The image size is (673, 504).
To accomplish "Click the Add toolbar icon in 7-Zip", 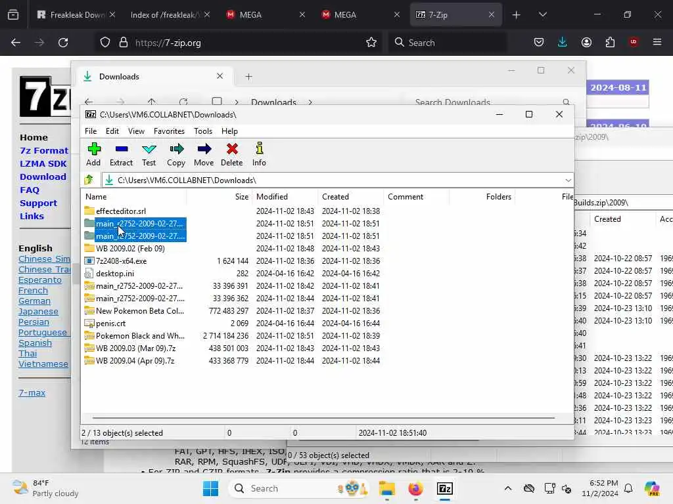I will coord(93,154).
